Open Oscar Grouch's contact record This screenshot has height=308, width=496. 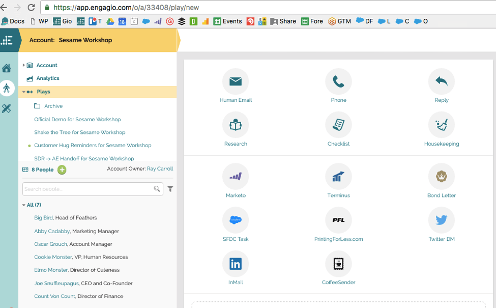(50, 244)
